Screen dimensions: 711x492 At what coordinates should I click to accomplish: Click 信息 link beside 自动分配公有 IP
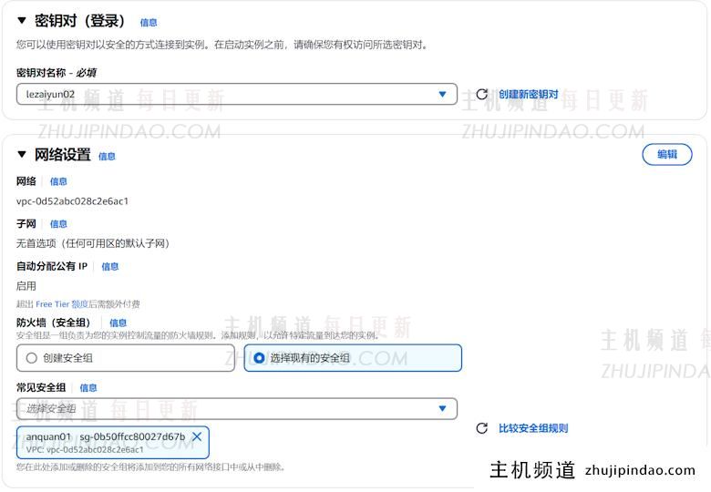tap(109, 266)
